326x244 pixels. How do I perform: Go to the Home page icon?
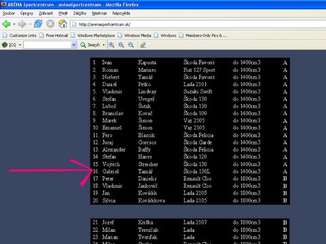pyautogui.click(x=62, y=24)
